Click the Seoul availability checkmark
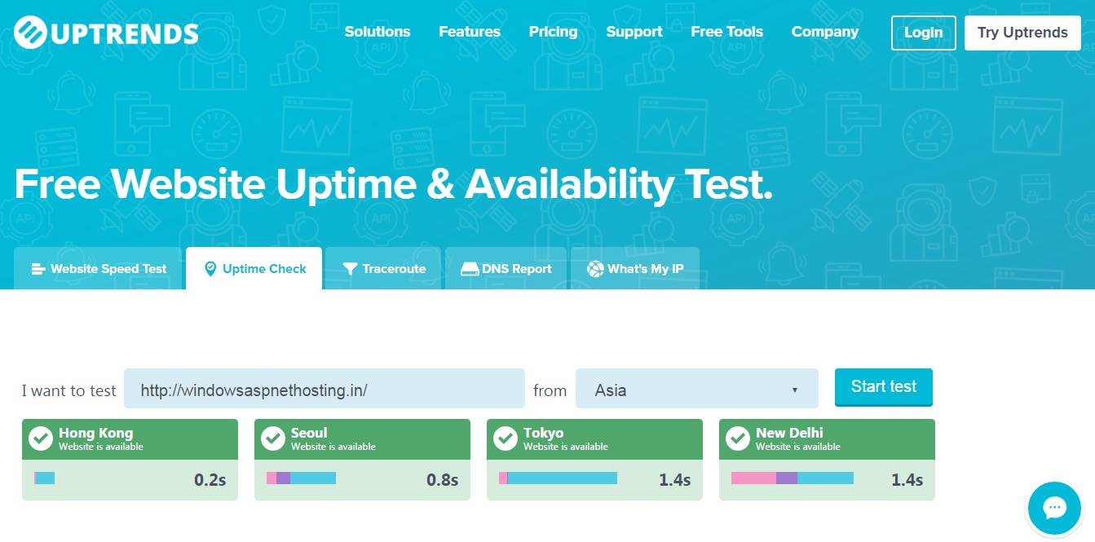This screenshot has width=1095, height=542. click(273, 438)
